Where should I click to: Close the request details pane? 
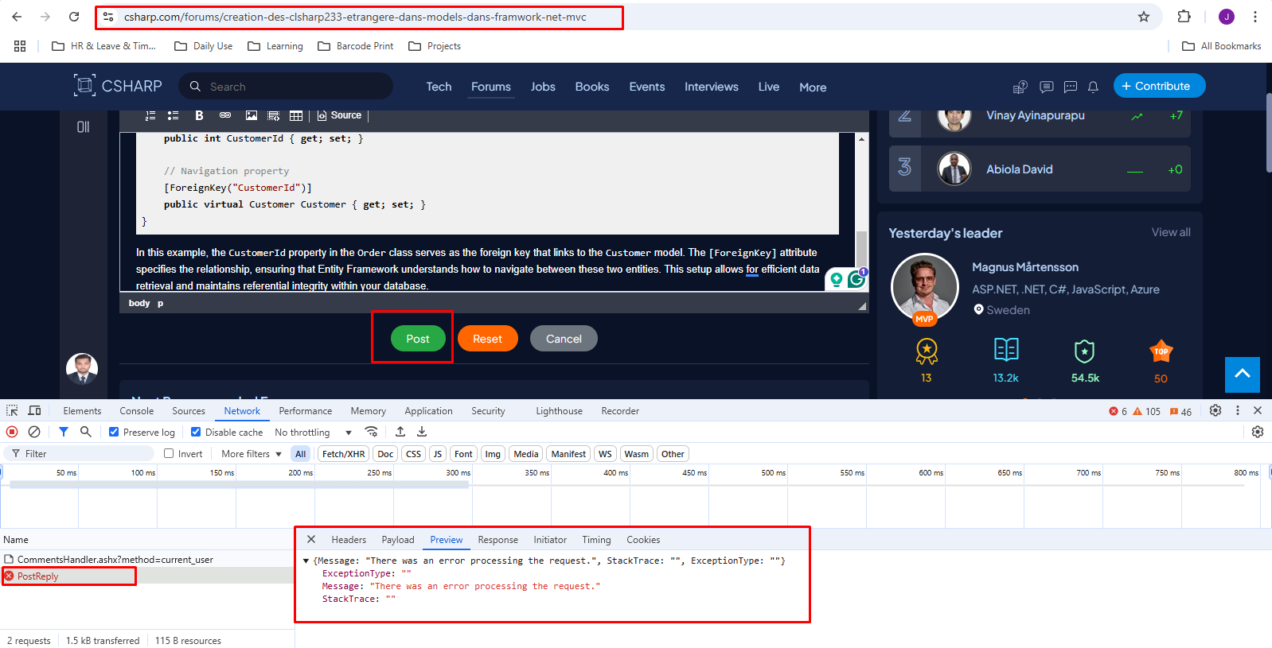tap(311, 539)
